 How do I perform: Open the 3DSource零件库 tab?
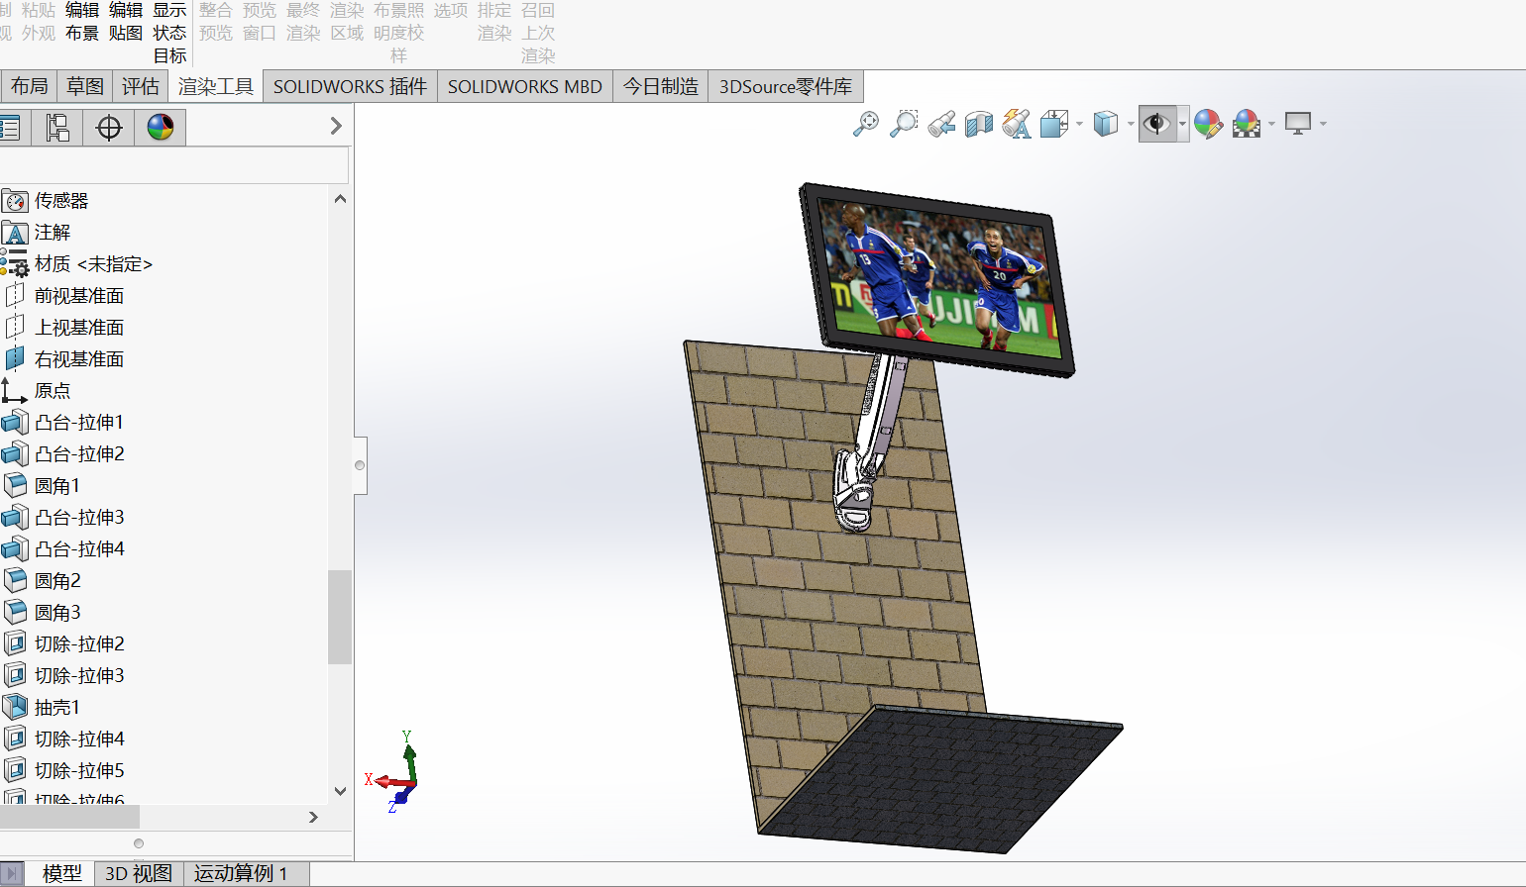786,86
